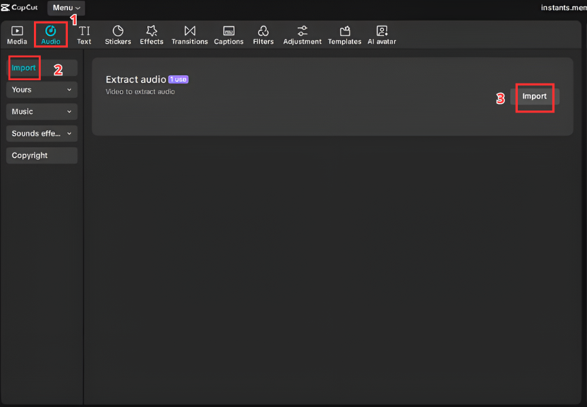Click the CapCut logo
This screenshot has width=587, height=407.
[20, 7]
